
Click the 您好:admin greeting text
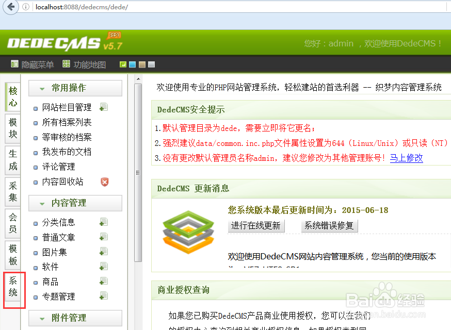[x=329, y=43]
